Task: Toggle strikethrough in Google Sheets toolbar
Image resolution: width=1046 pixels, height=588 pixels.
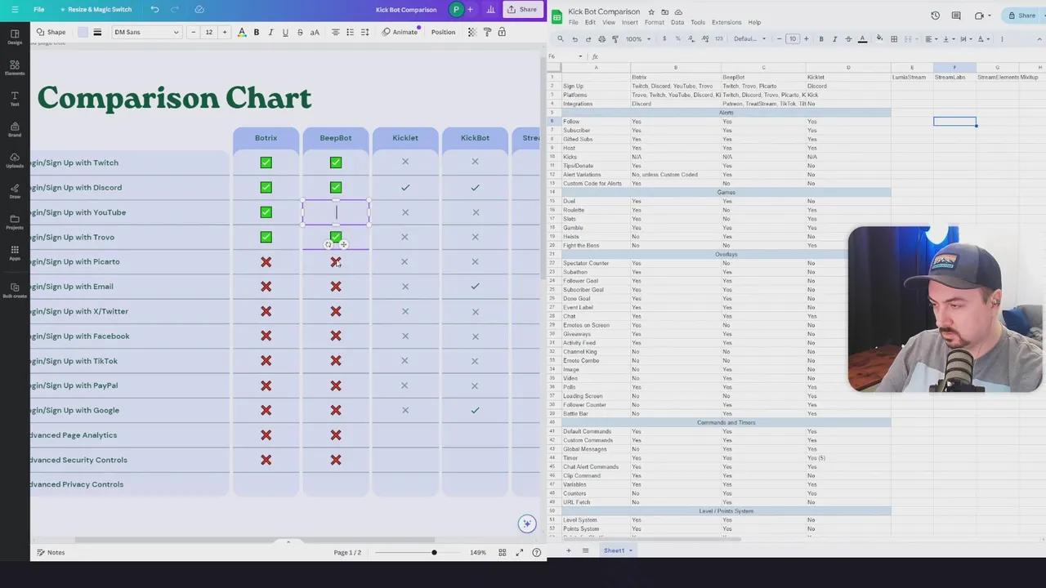Action: pyautogui.click(x=849, y=38)
